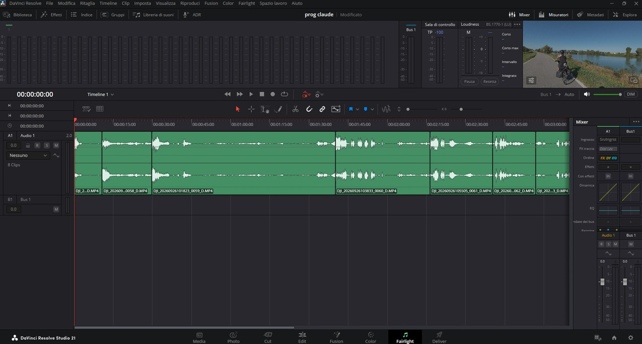
Task: Toggle the Mixer panel button
Action: 519,15
